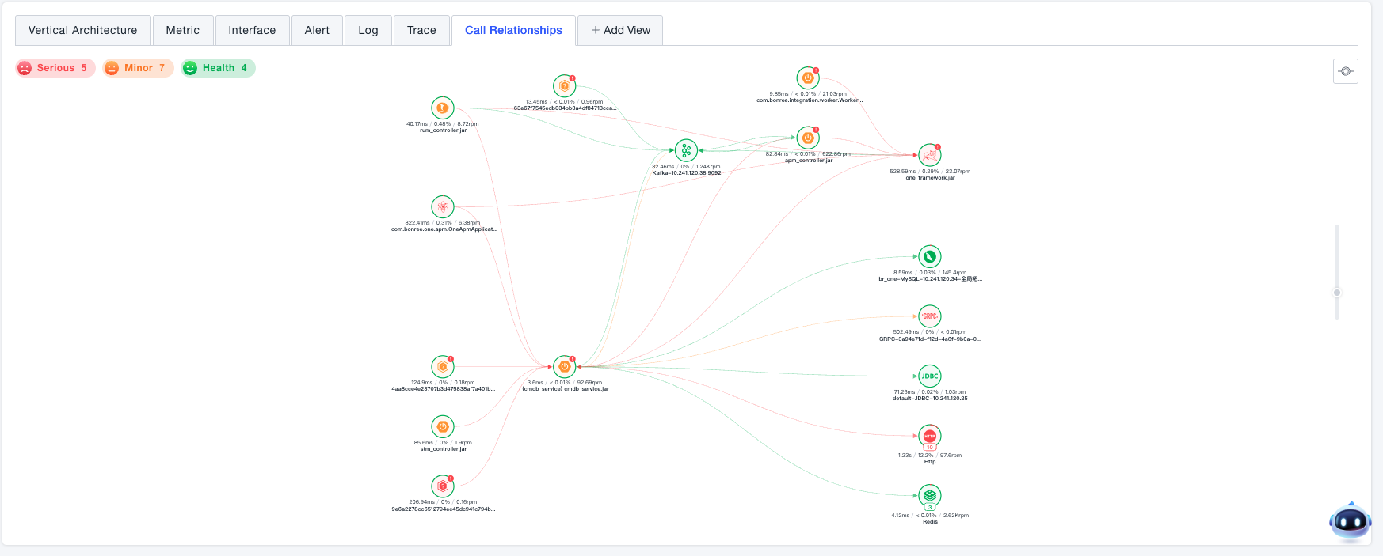Open the Trace tab
The width and height of the screenshot is (1383, 556).
421,30
